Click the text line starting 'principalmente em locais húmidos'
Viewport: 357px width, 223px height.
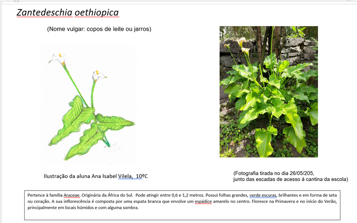[x=83, y=208]
